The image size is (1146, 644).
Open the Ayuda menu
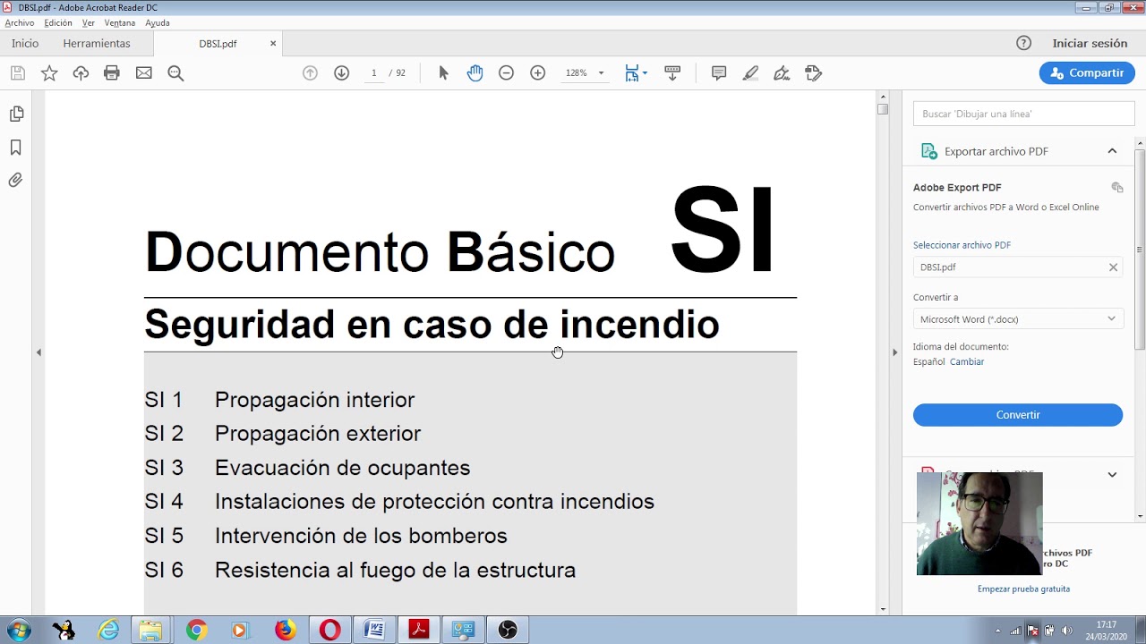click(158, 23)
